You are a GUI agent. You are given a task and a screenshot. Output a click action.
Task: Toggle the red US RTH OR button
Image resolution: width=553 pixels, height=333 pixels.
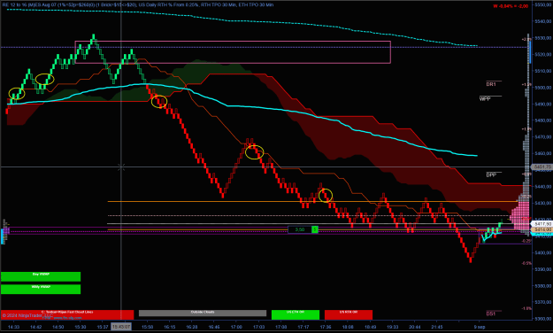[x=349, y=314]
